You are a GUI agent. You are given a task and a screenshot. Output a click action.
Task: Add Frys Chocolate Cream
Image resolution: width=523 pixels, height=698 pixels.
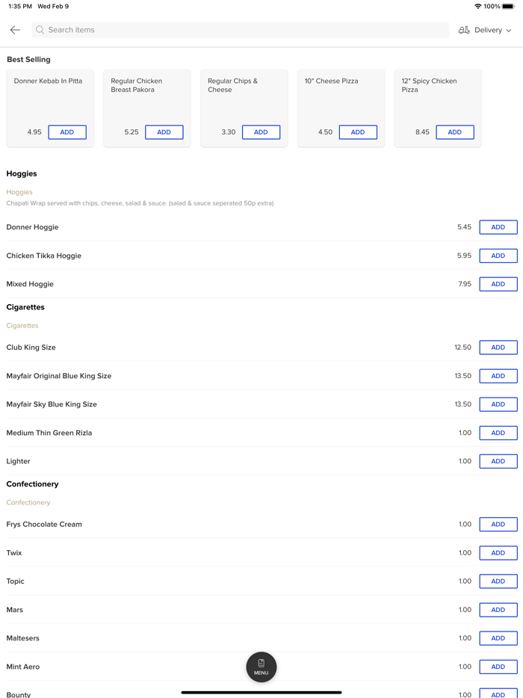pyautogui.click(x=498, y=525)
